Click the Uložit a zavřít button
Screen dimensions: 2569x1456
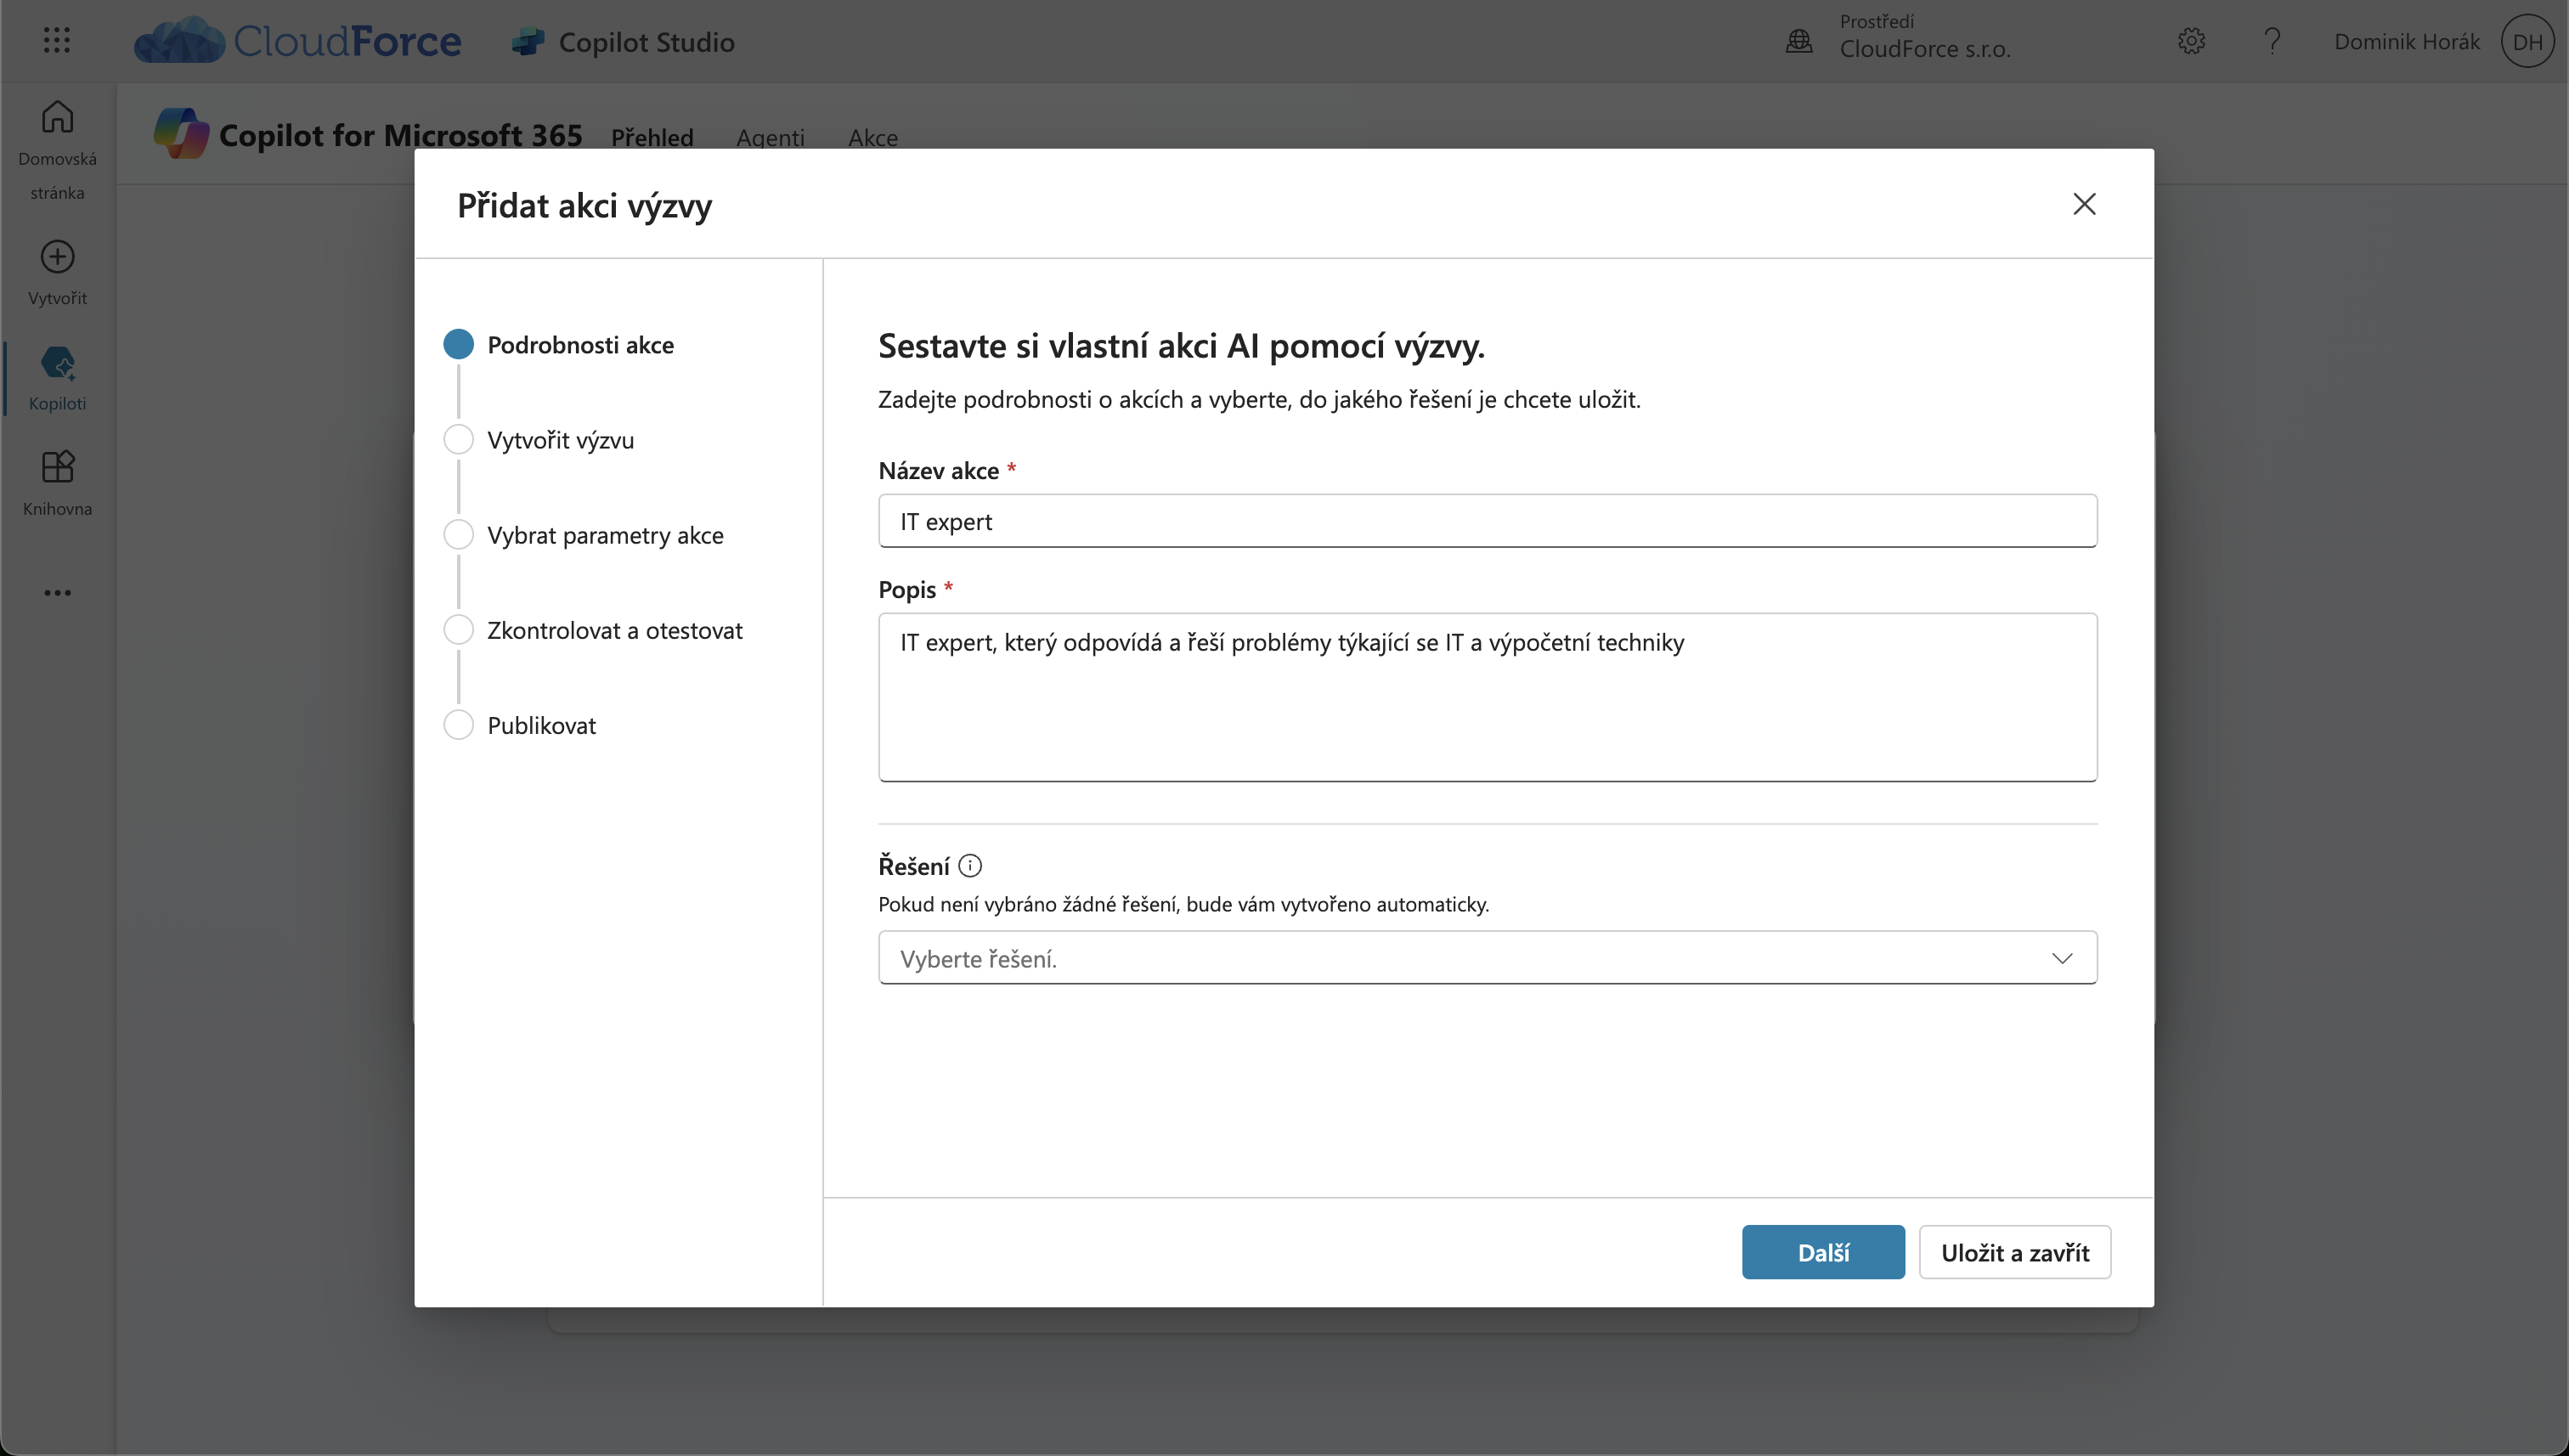[x=2014, y=1252]
